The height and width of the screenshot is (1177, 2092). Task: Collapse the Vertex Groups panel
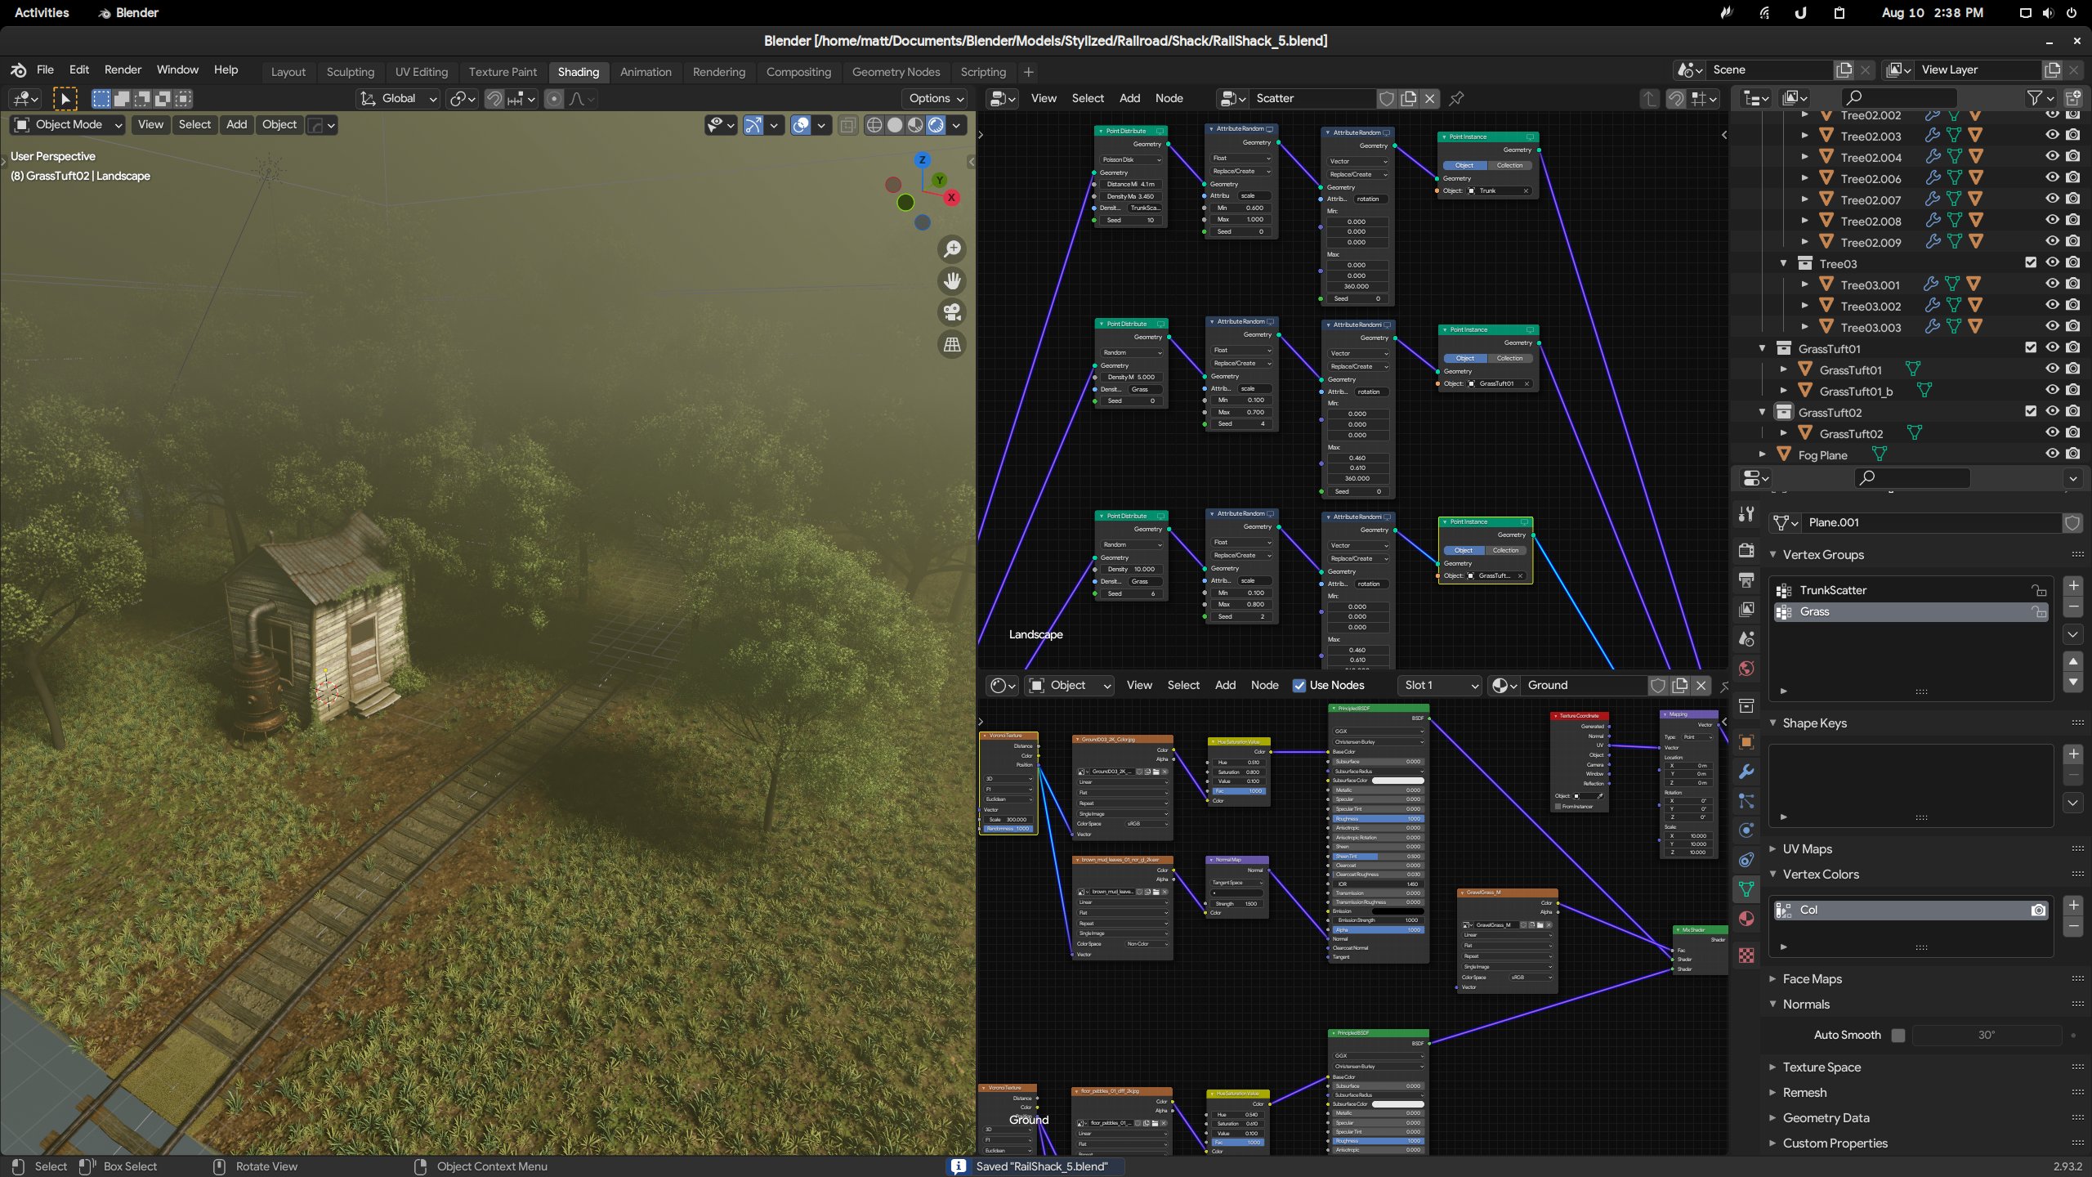pos(1772,554)
